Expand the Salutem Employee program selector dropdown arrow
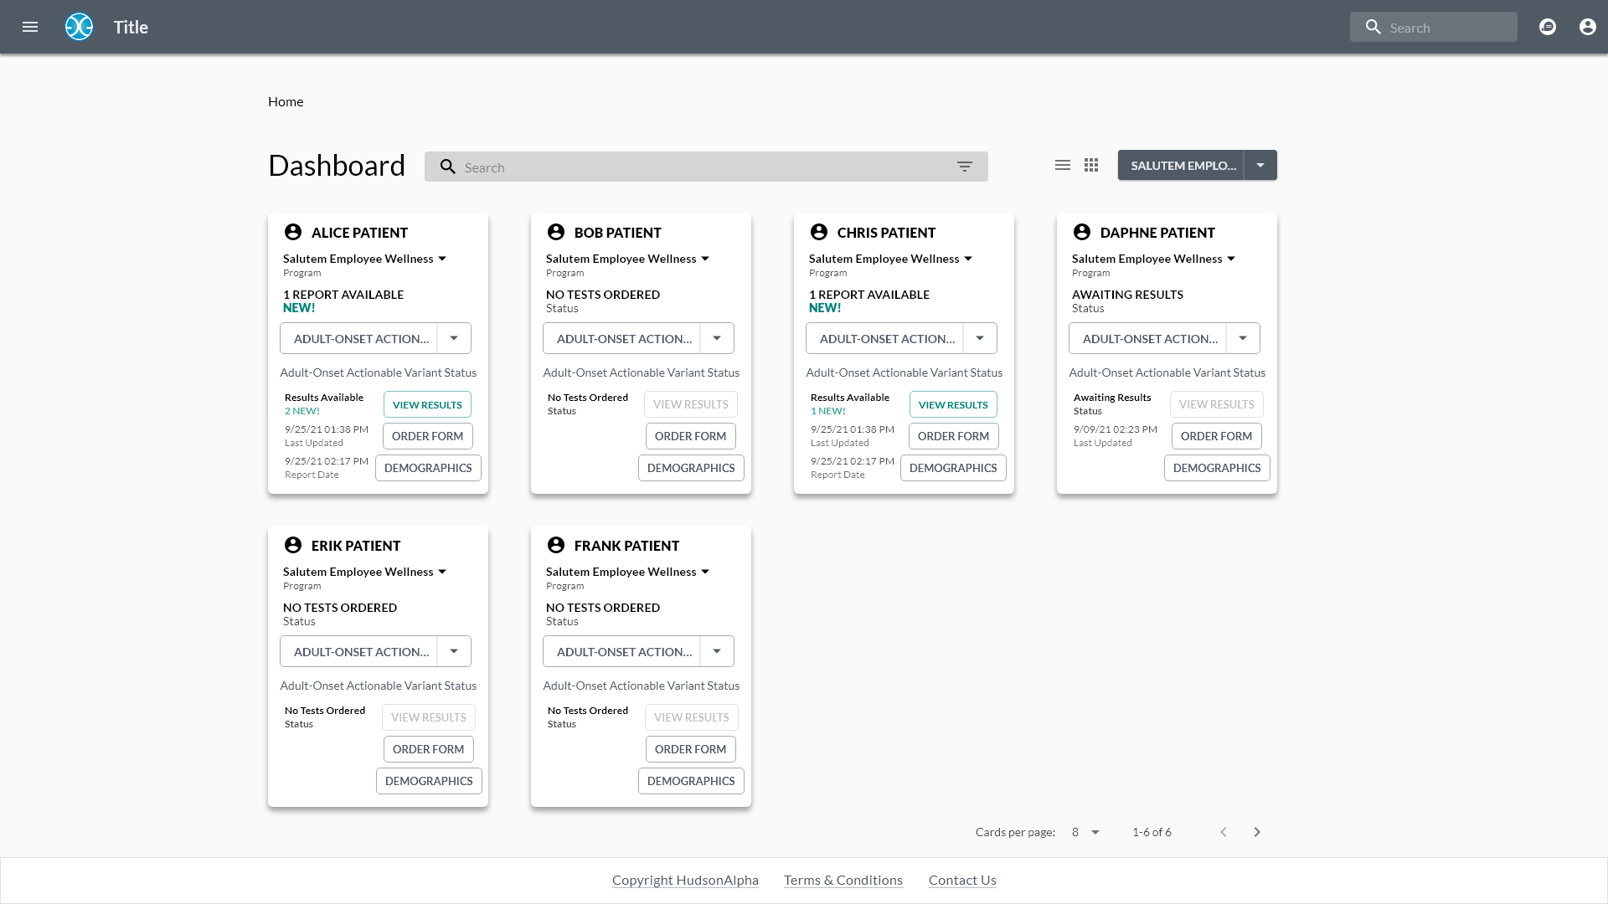 [x=1260, y=165]
